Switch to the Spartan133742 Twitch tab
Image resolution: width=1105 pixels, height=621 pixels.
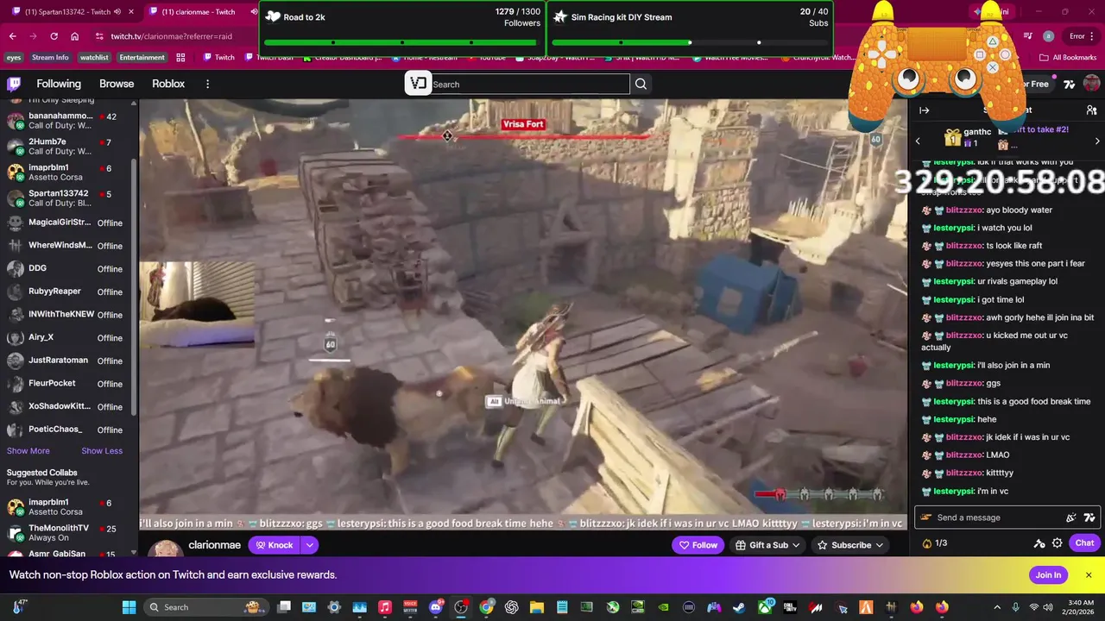pos(67,12)
